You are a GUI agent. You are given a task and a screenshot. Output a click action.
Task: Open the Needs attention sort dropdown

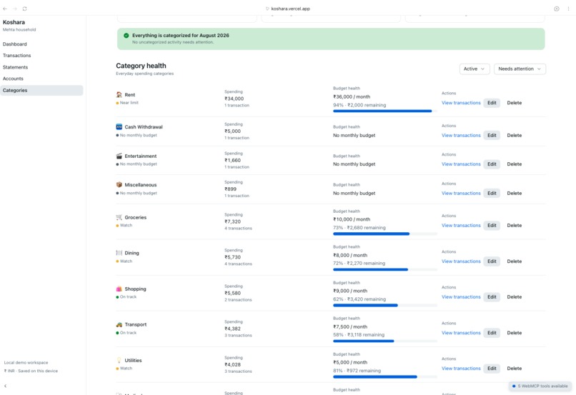click(x=520, y=69)
